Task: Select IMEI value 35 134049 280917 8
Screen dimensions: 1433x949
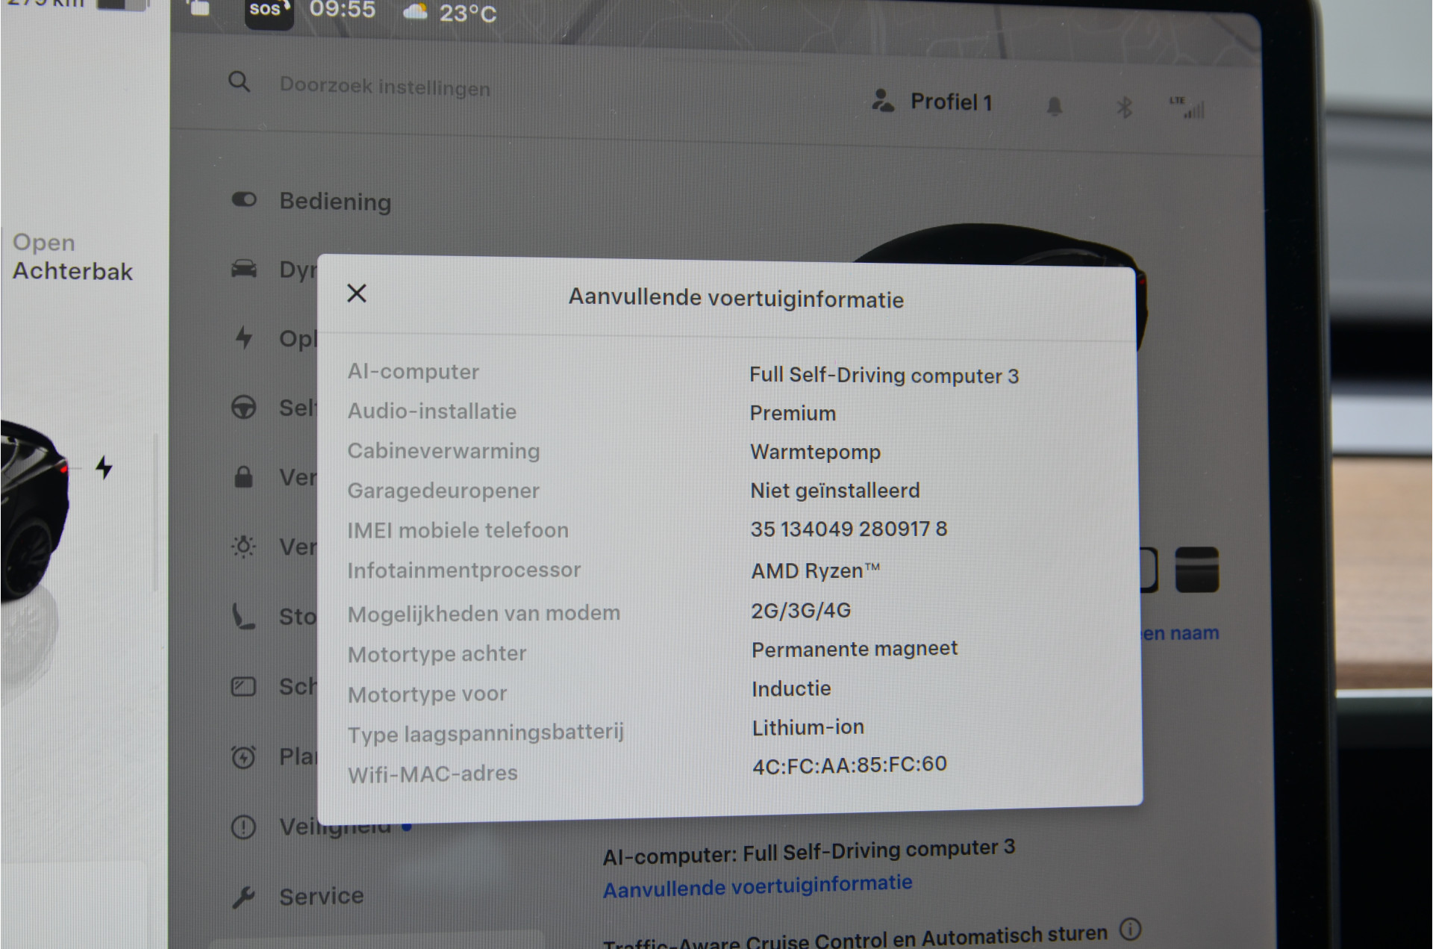Action: click(849, 529)
